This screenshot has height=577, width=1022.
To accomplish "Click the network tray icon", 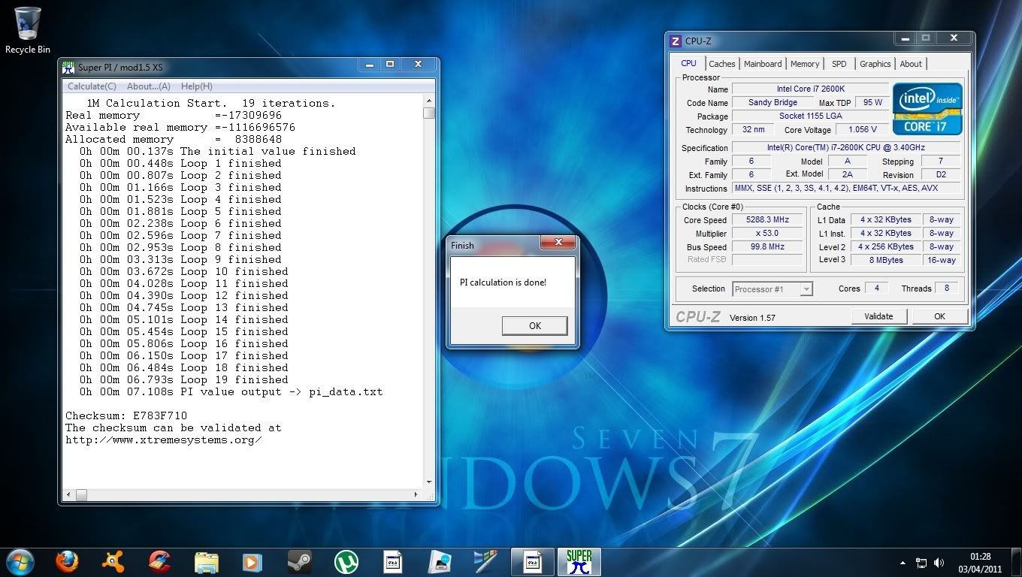I will (x=921, y=563).
